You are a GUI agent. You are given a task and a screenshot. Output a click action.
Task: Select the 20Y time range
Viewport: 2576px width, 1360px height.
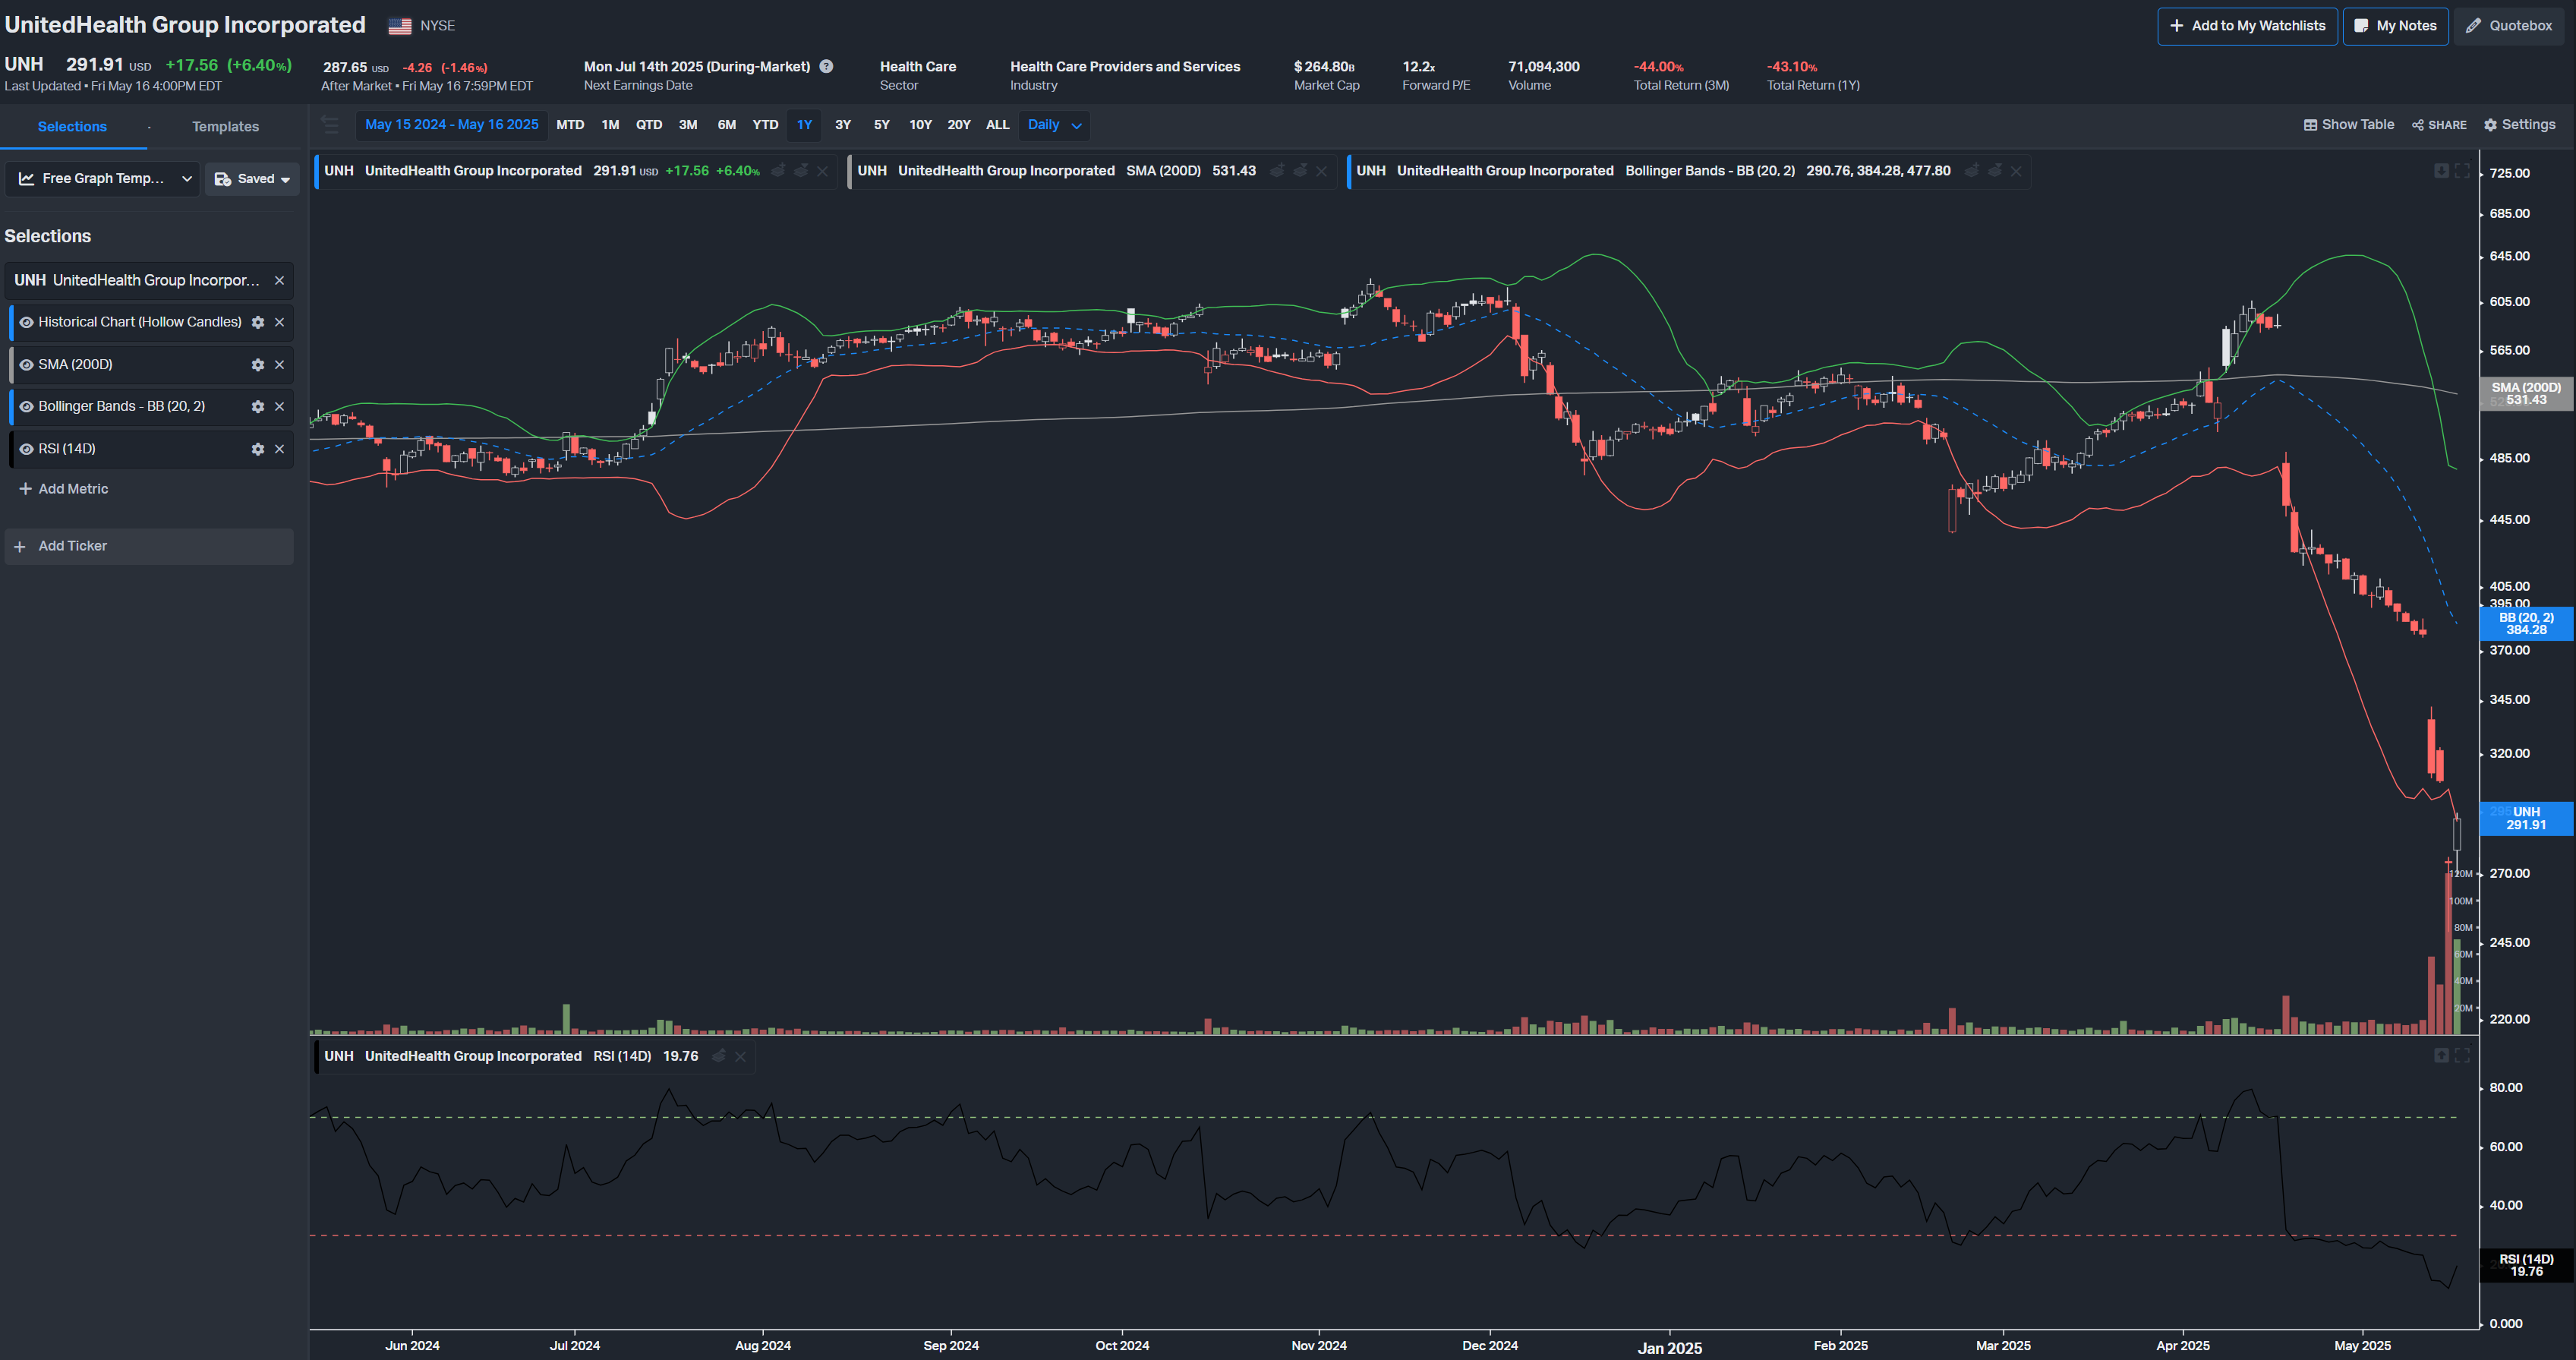pos(959,125)
